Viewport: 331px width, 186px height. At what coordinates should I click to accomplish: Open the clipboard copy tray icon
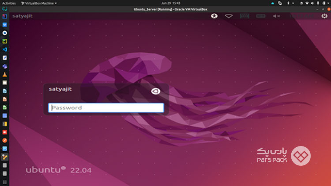coord(280,3)
